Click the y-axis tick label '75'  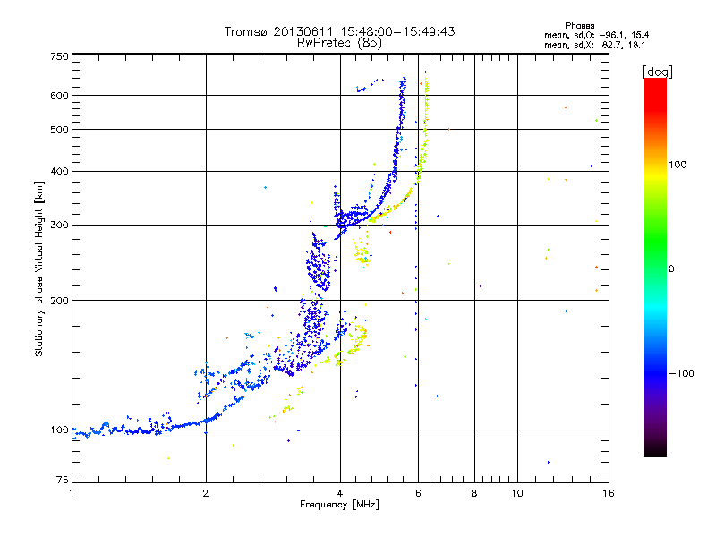point(62,480)
